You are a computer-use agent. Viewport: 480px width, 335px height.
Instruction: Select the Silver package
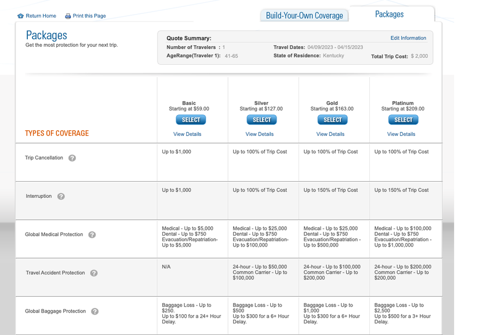[x=261, y=120]
